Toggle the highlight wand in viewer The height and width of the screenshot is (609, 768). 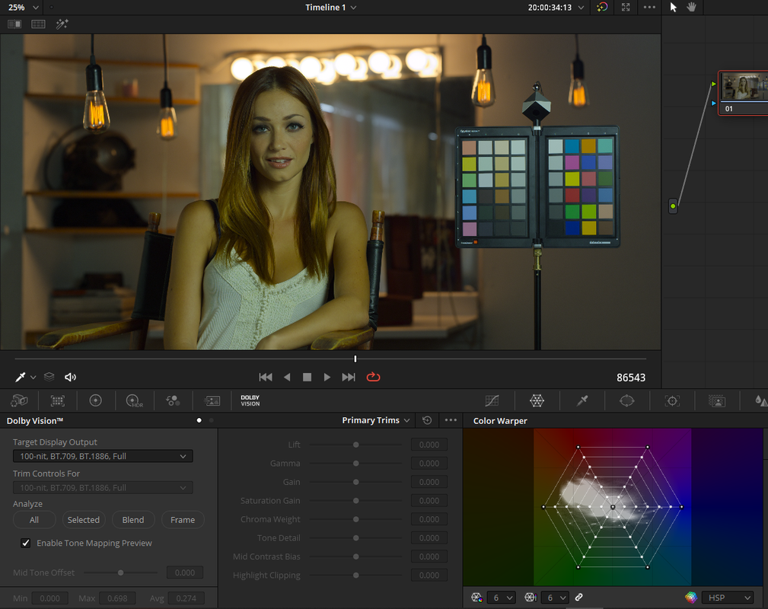pos(62,24)
